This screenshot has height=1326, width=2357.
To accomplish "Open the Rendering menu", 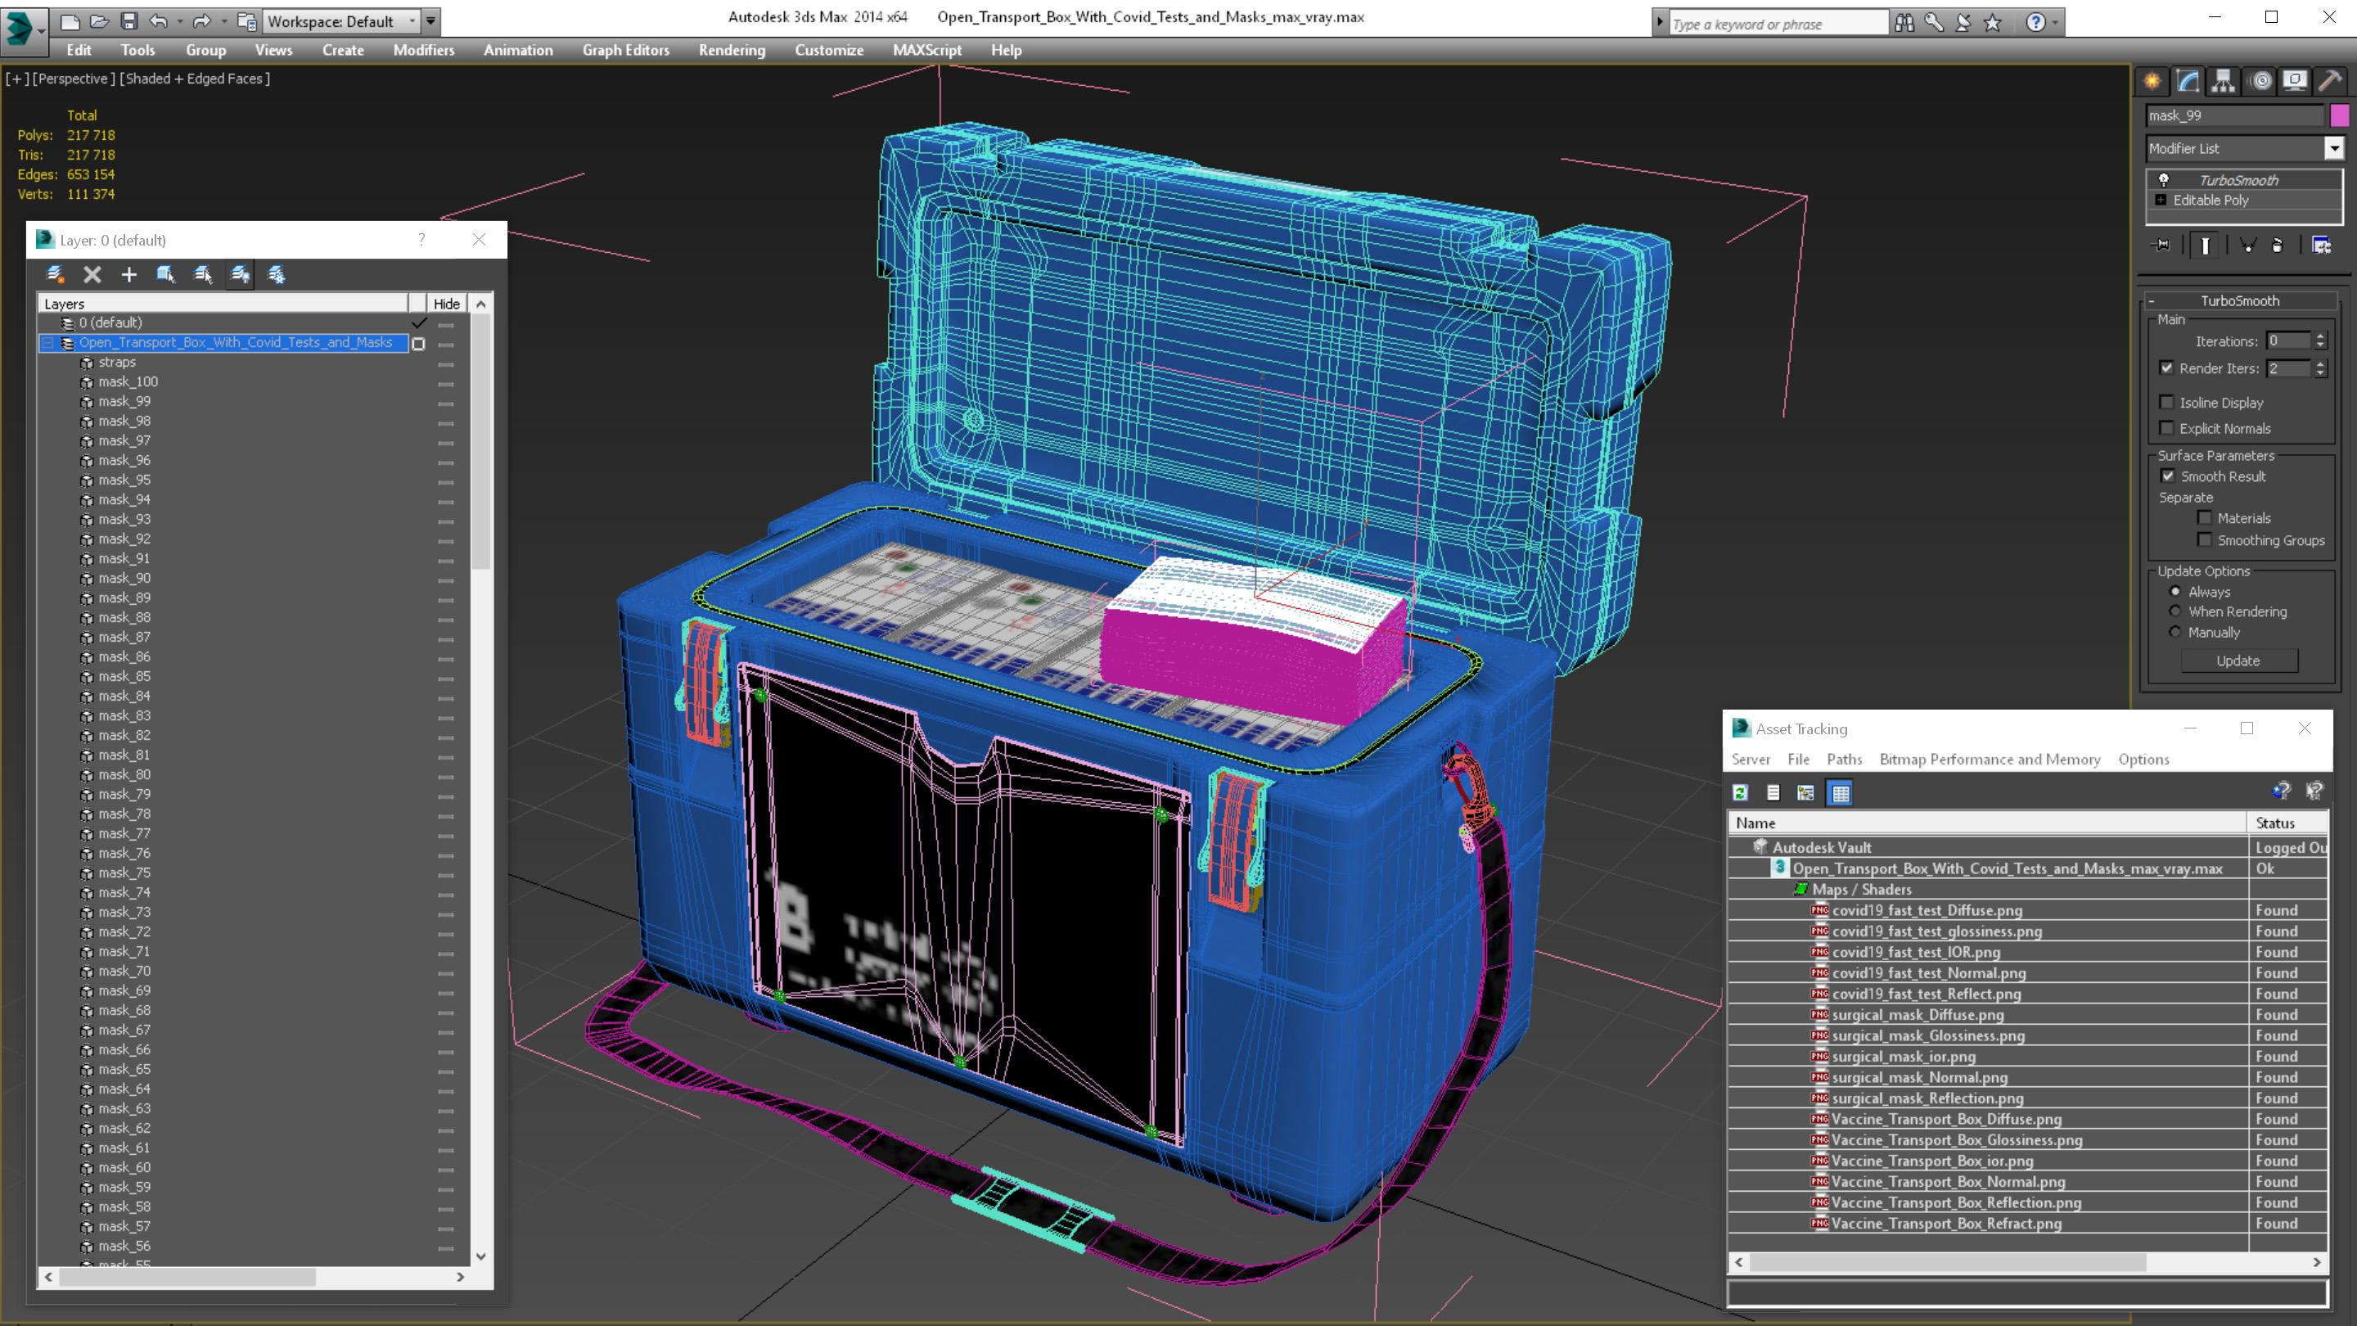I will click(732, 50).
